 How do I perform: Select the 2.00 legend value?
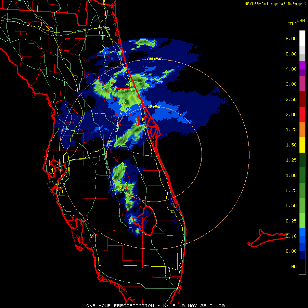[x=291, y=115]
